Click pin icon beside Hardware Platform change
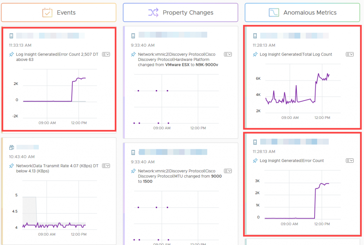Viewport: 364px width, 245px height. pyautogui.click(x=133, y=54)
